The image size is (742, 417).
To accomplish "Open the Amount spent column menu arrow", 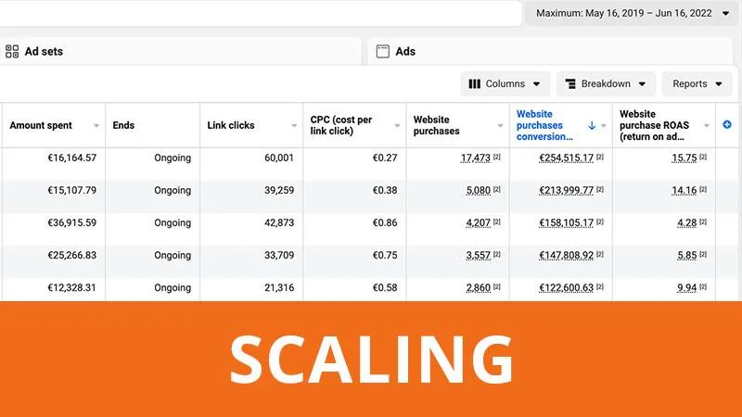I will point(96,126).
